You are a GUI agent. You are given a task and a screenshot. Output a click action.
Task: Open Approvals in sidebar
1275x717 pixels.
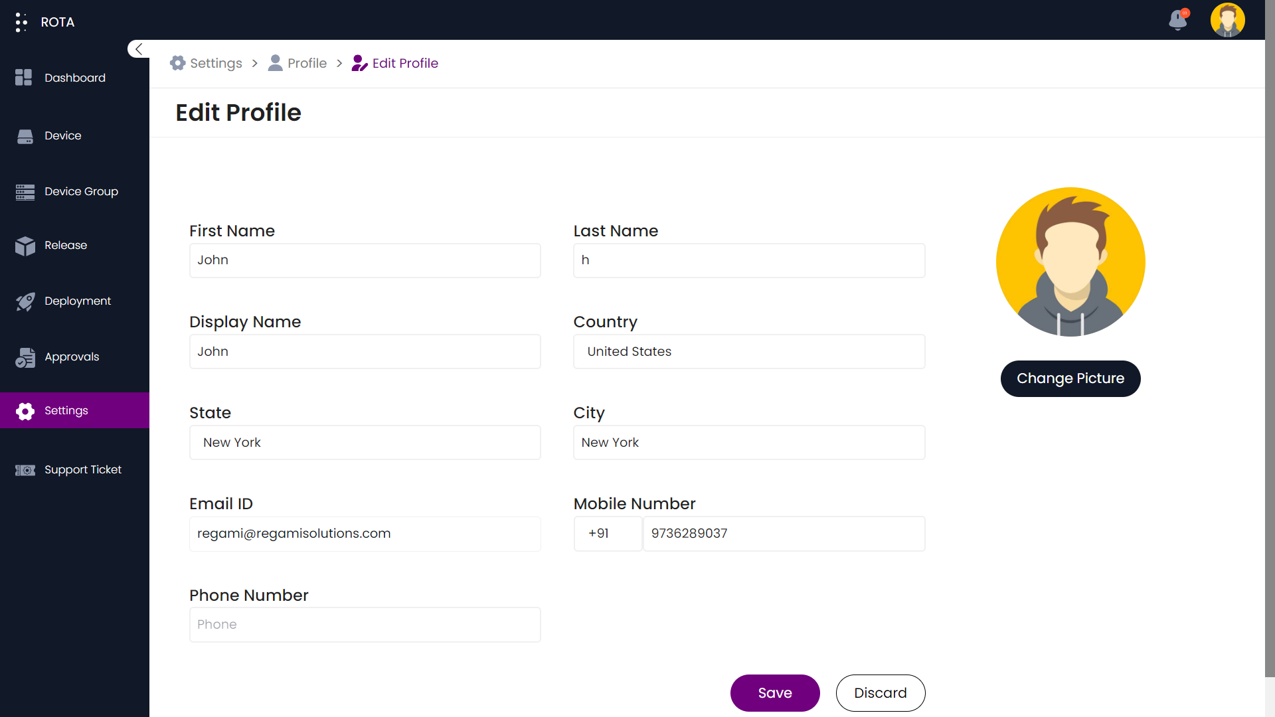(71, 357)
